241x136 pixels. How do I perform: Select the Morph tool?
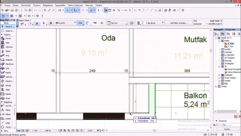pyautogui.click(x=8, y=85)
